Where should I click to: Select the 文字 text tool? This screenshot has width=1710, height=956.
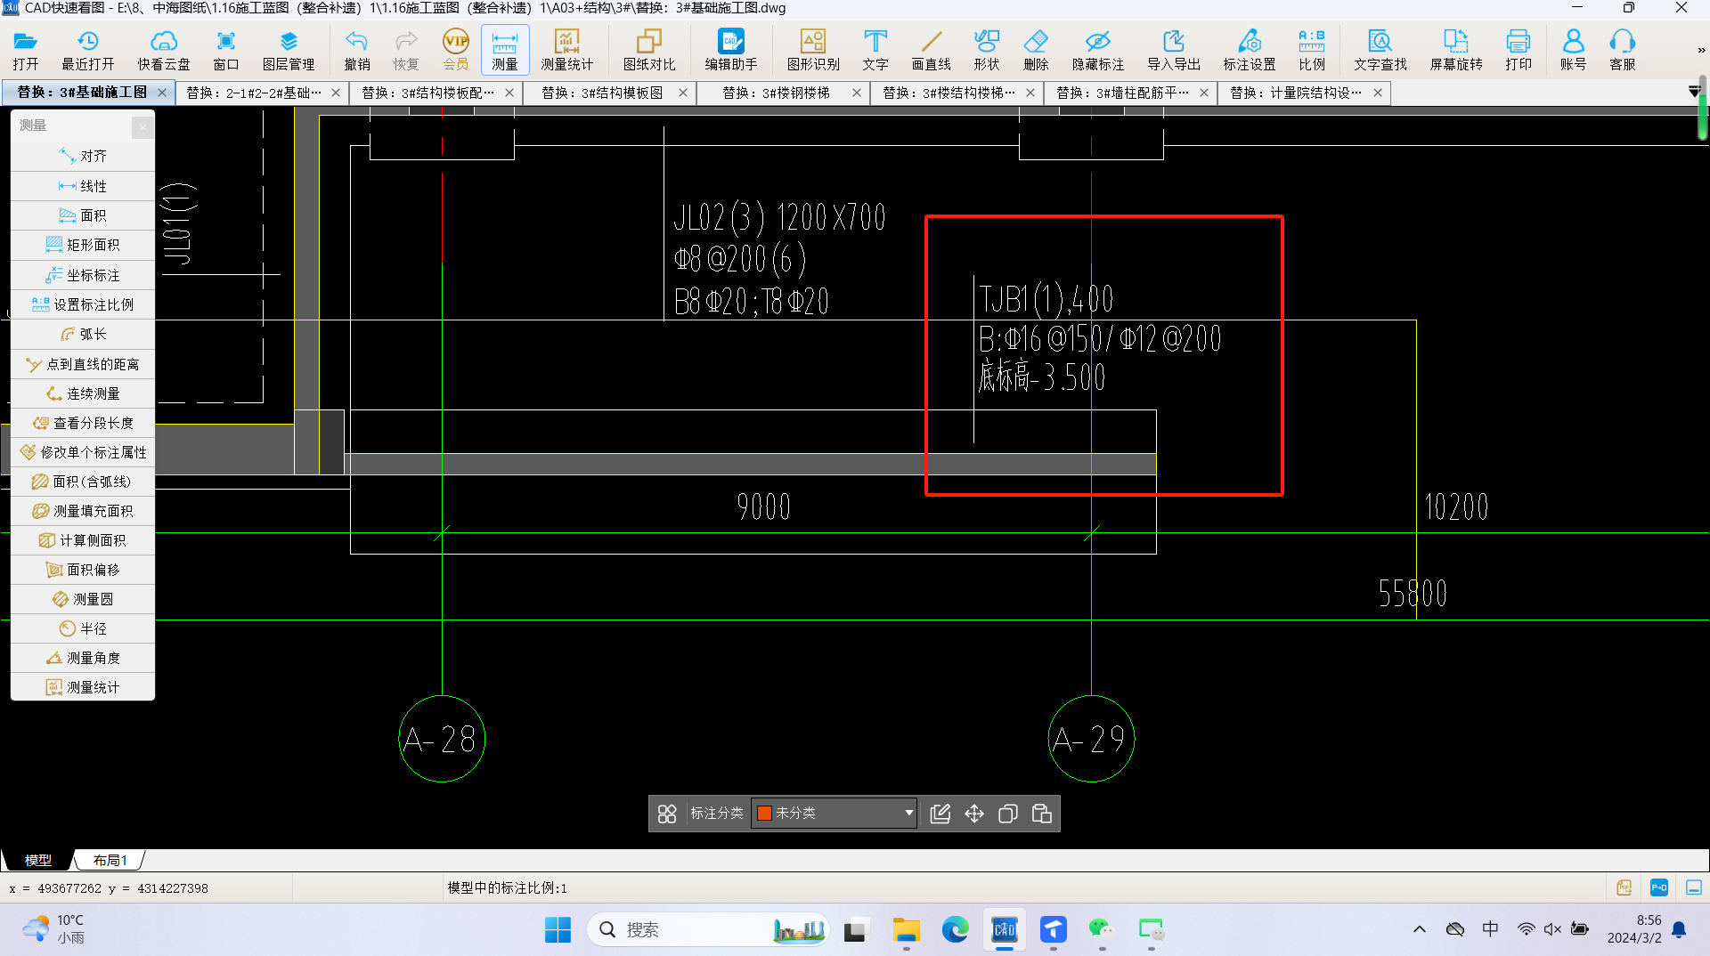[875, 50]
